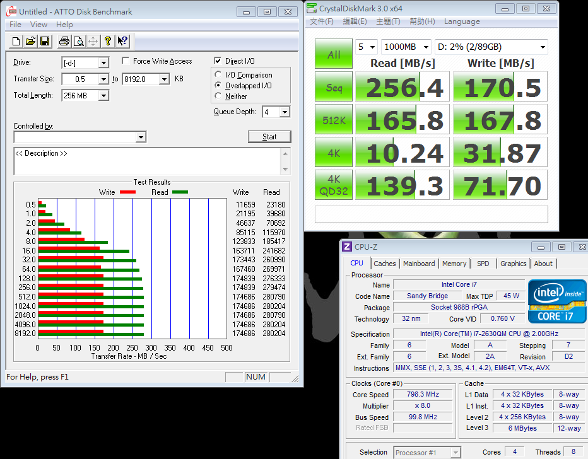Uncheck the Direct I/O checkbox
Screen dimensions: 588x459
[218, 61]
